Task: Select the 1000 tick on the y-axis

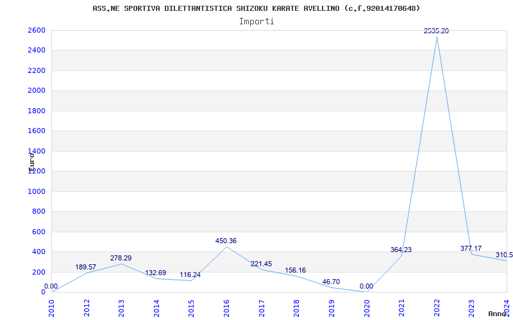Action: (x=36, y=191)
